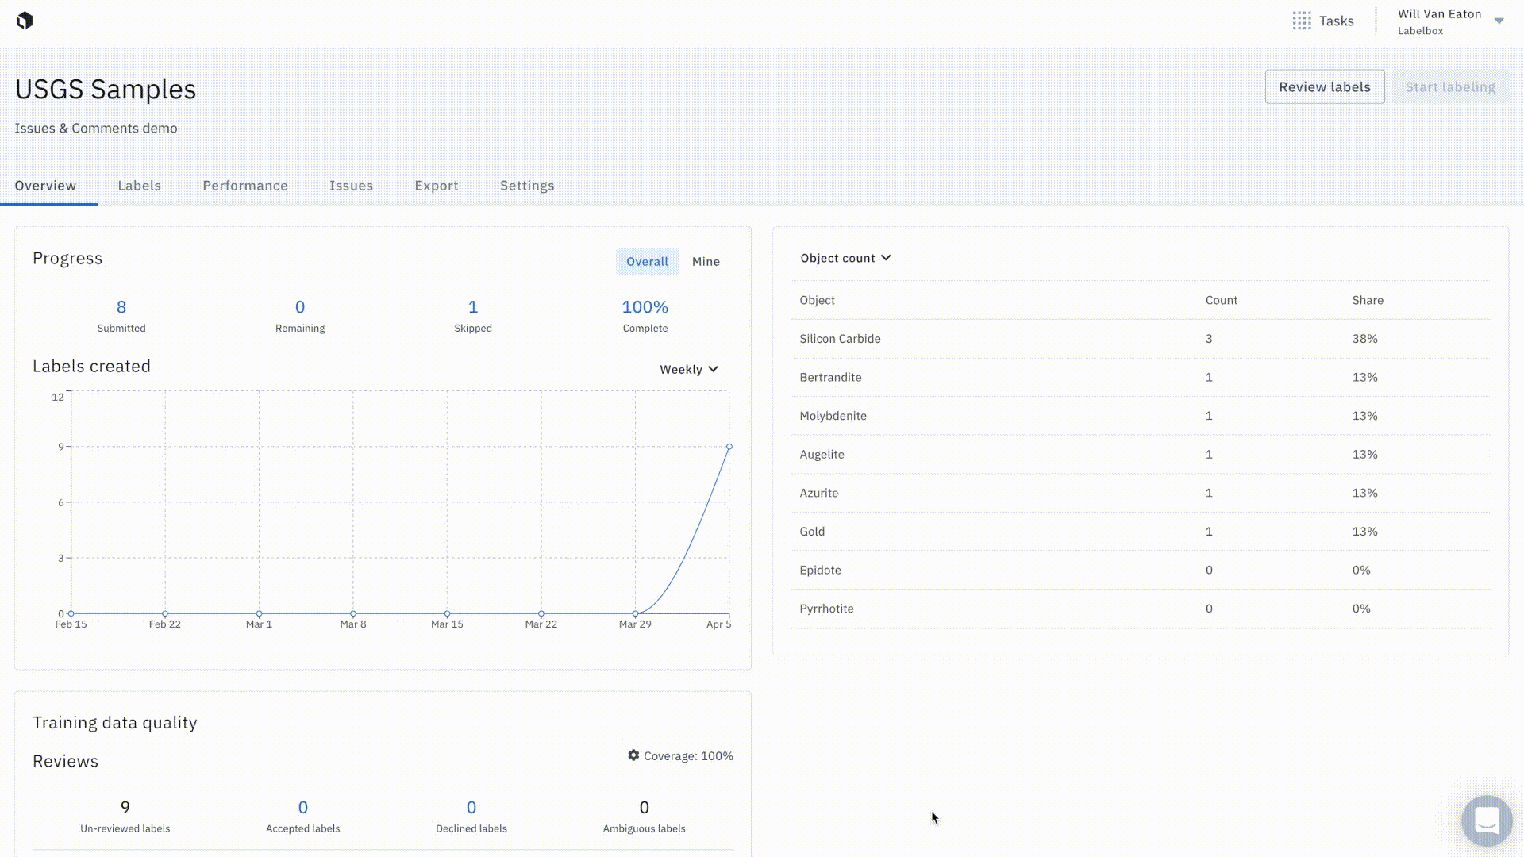The height and width of the screenshot is (857, 1524).
Task: Open the Export tab
Action: [x=437, y=186]
